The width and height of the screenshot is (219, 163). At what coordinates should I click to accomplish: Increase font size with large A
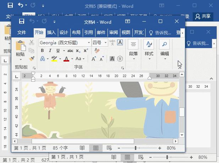point(94,59)
